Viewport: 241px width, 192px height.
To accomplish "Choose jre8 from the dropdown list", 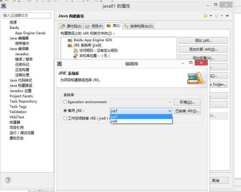I will pyautogui.click(x=141, y=121).
